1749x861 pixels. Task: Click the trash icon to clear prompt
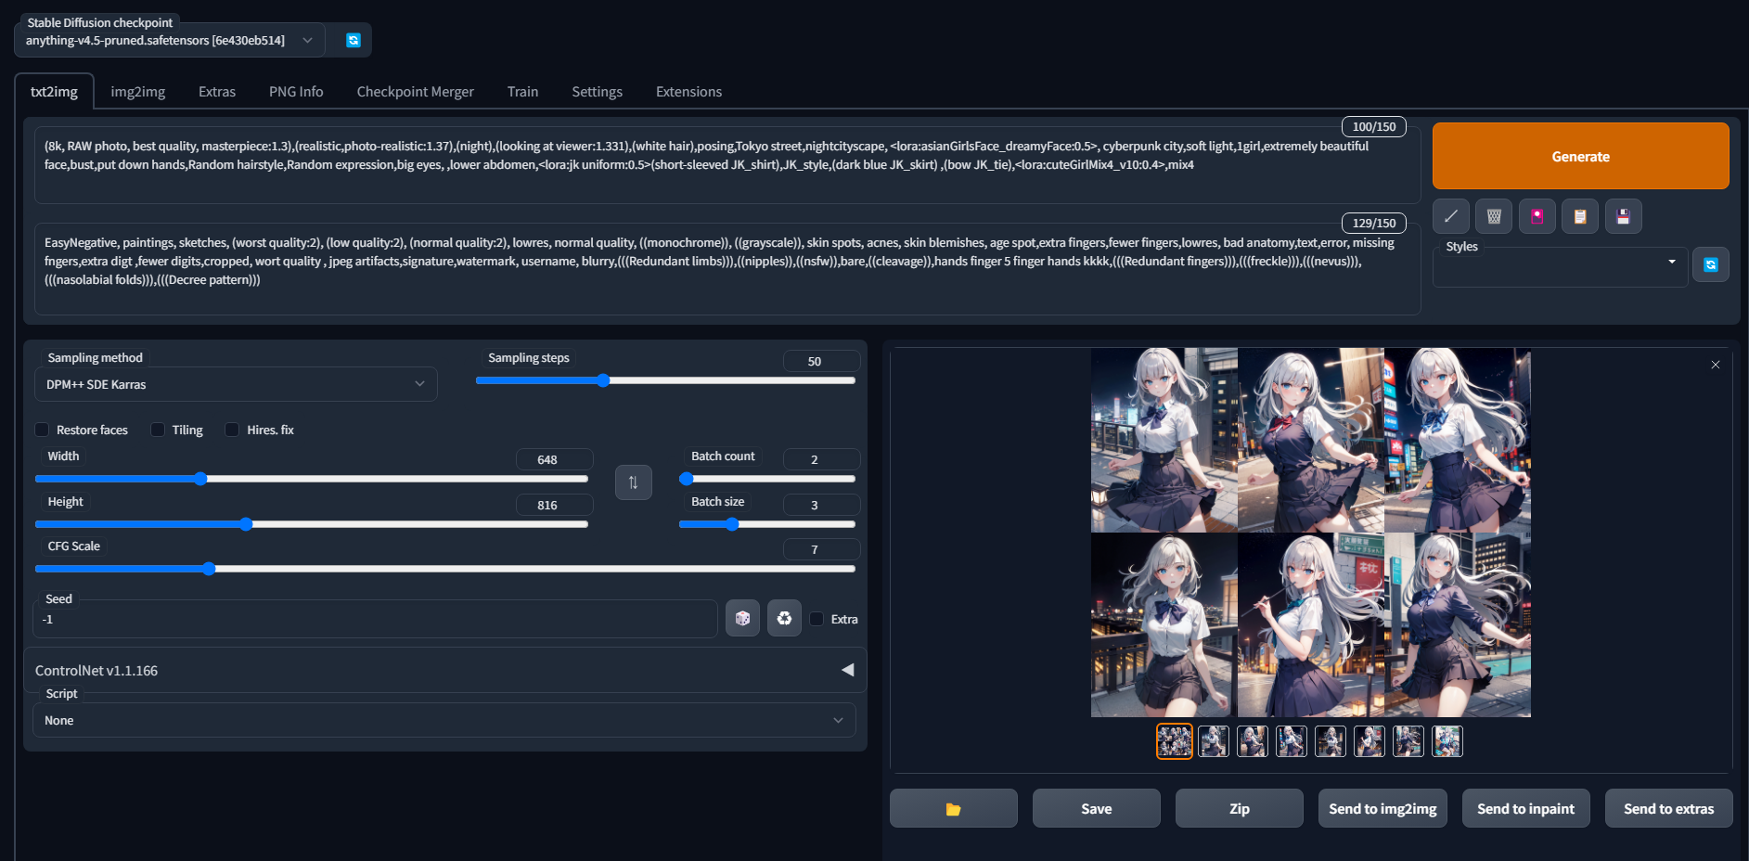pos(1494,216)
